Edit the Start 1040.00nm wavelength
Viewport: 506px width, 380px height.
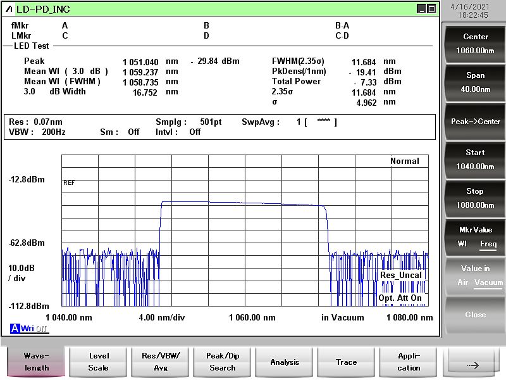[x=475, y=160]
